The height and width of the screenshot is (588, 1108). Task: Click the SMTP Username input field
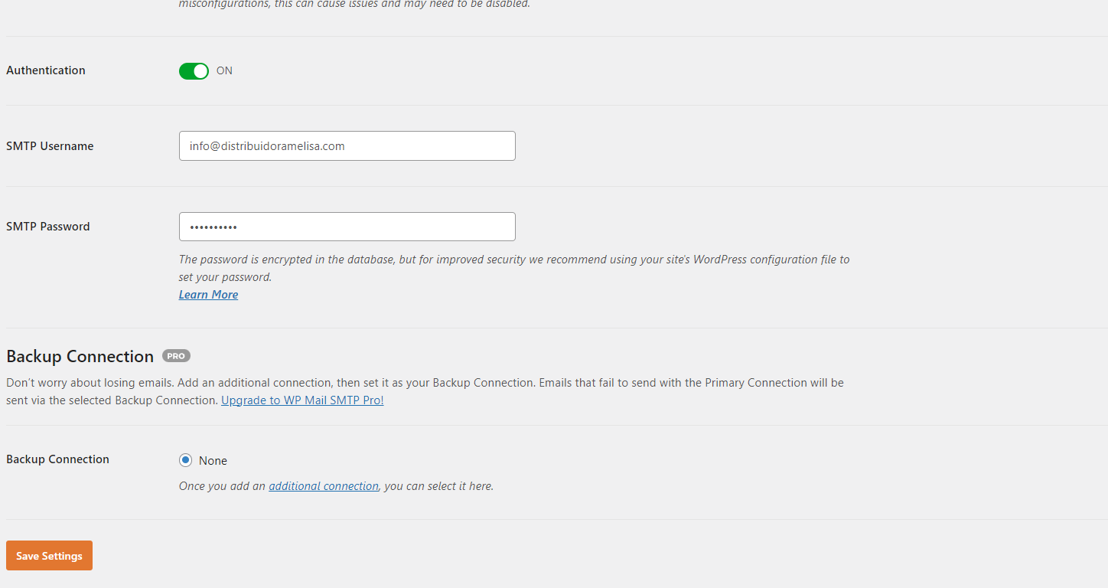pos(347,146)
